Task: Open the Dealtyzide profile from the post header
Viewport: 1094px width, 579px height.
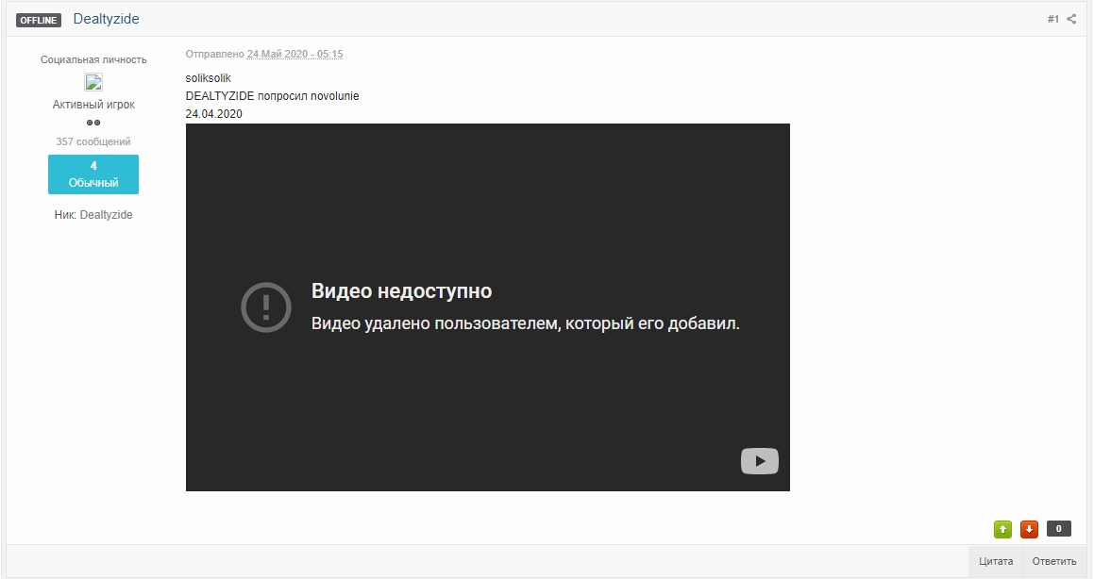Action: 107,19
